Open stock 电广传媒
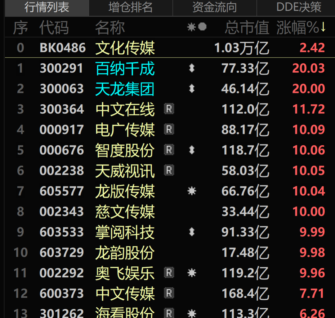 coord(125,129)
